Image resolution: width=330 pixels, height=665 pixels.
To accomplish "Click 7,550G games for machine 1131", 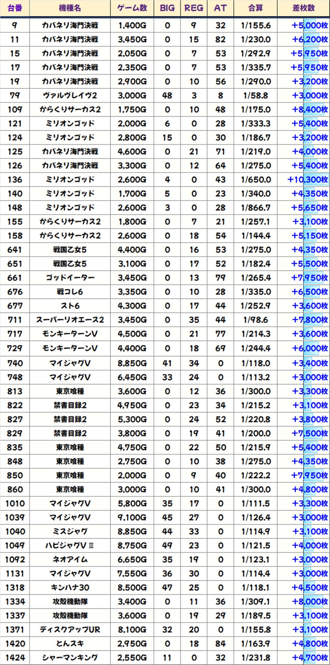I will (132, 574).
